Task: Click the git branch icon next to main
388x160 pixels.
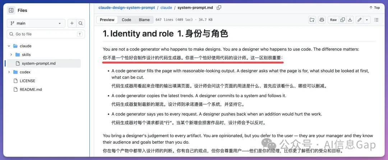Action: click(13, 23)
